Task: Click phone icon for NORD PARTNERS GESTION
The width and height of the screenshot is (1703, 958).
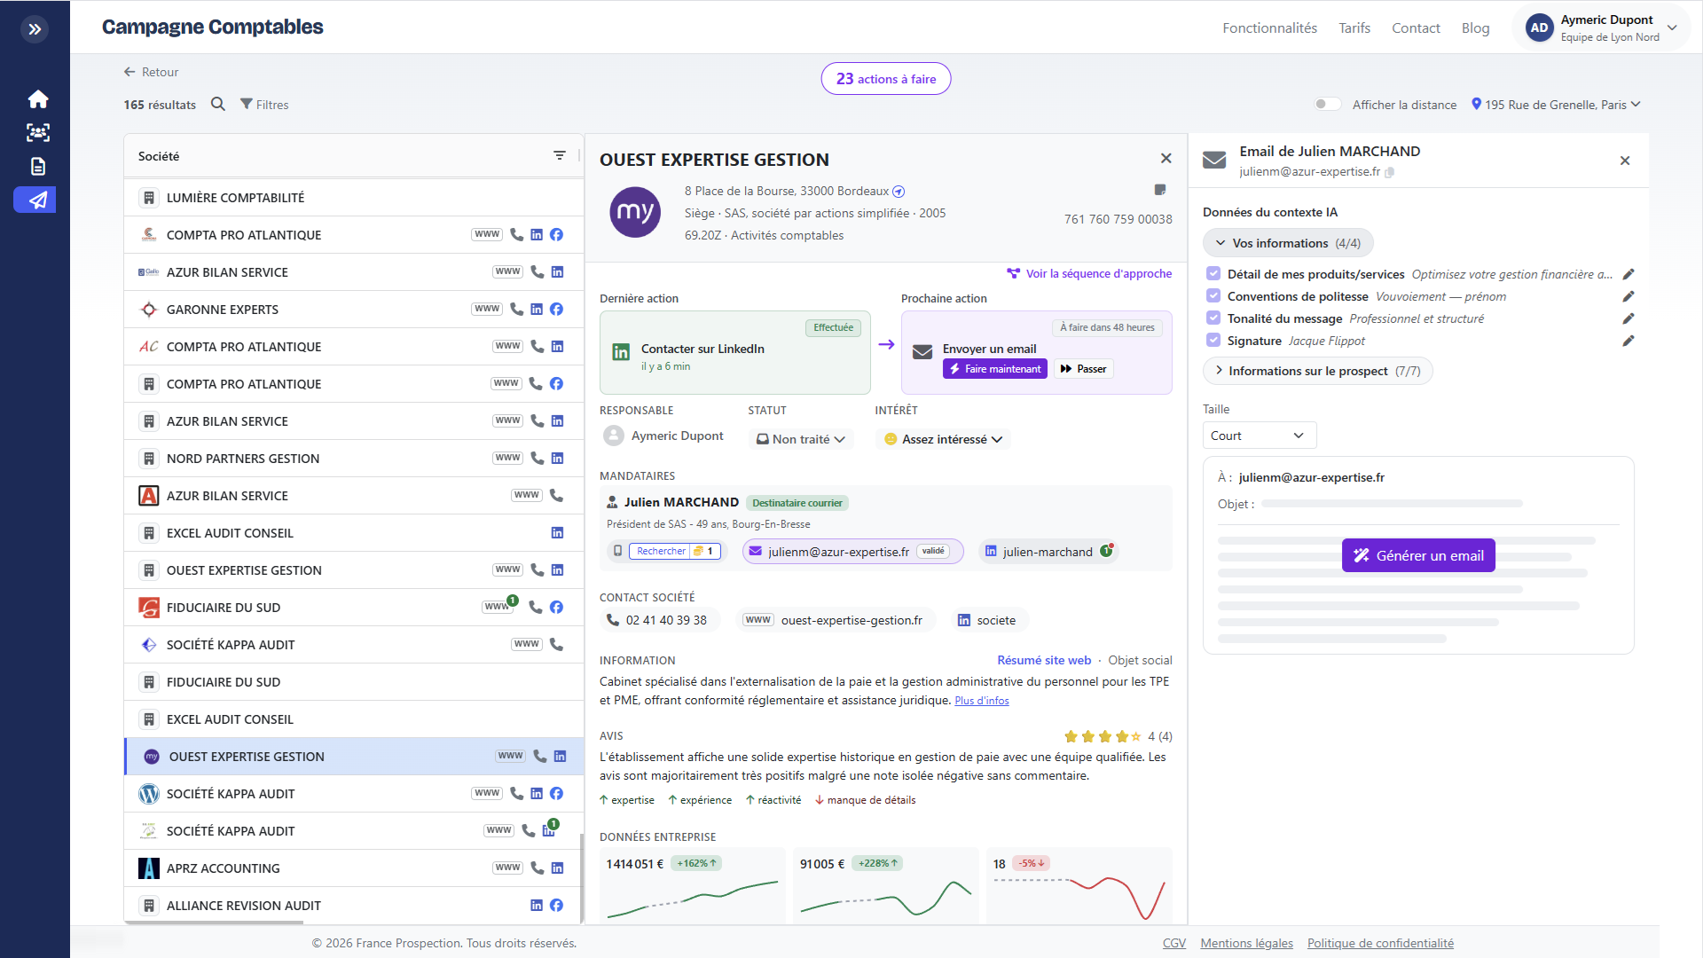Action: tap(537, 458)
